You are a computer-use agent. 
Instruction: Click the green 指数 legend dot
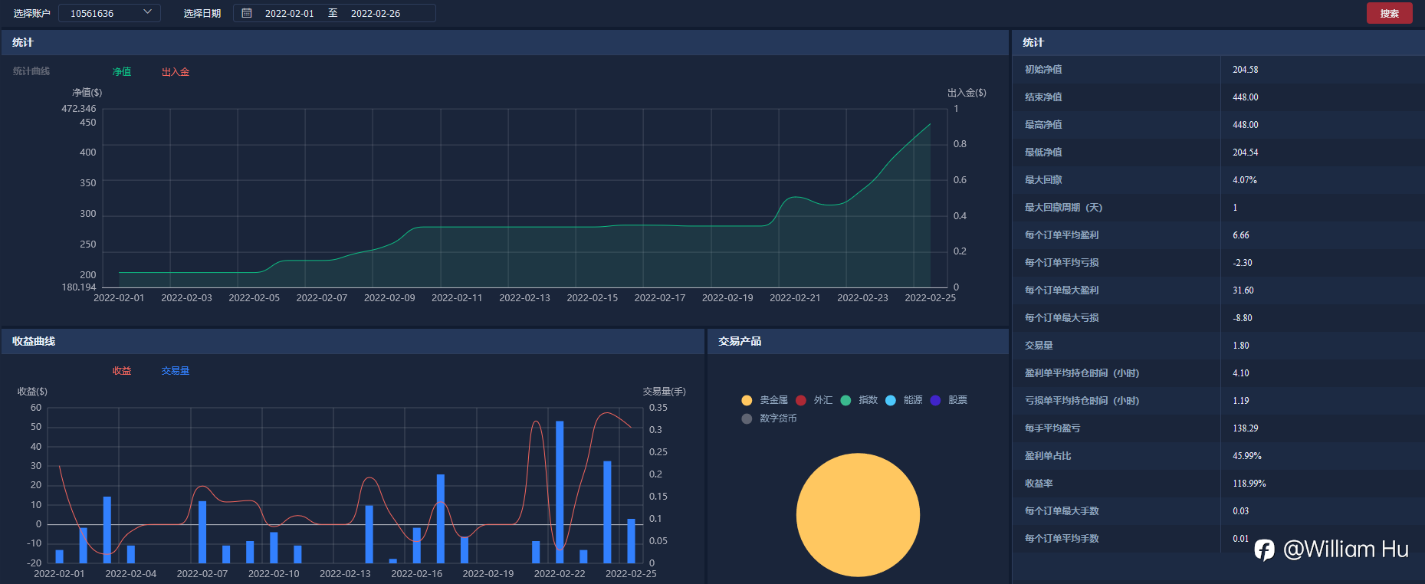[845, 400]
